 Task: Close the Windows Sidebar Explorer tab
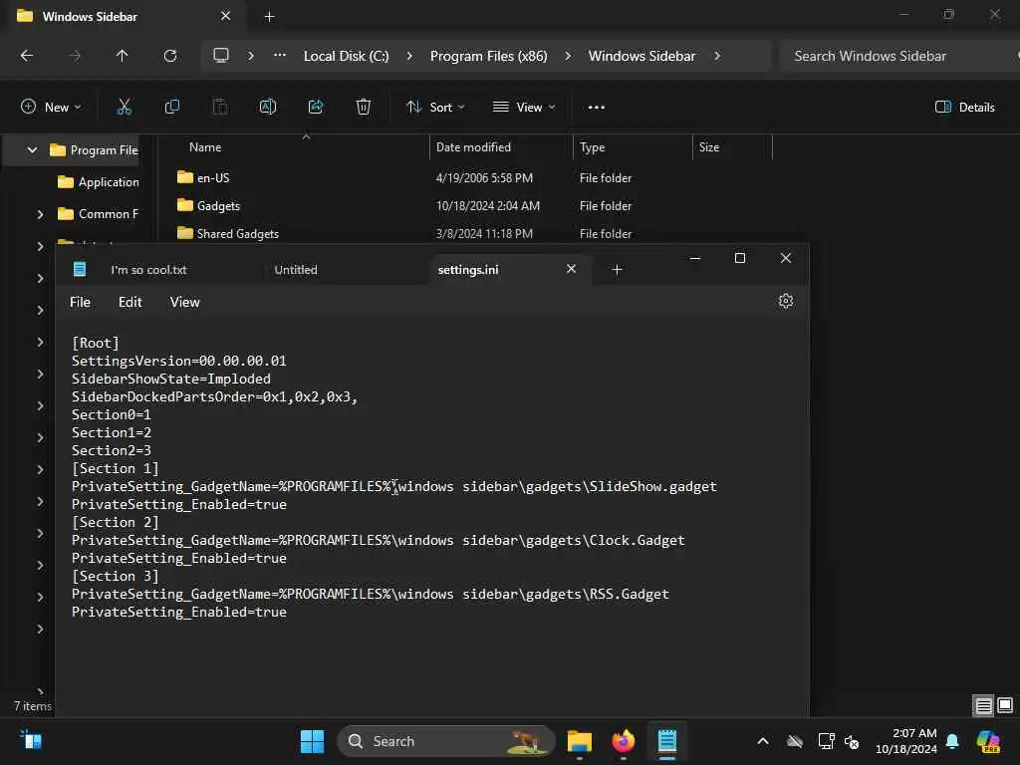coord(226,16)
